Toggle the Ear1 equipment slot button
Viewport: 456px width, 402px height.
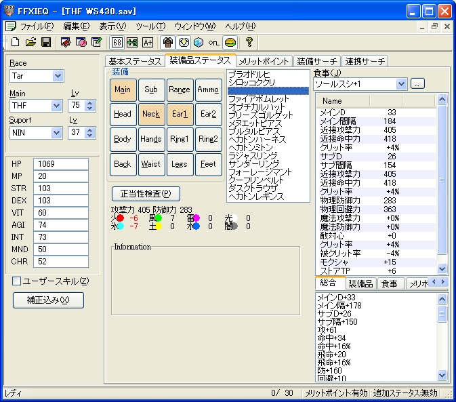[180, 114]
